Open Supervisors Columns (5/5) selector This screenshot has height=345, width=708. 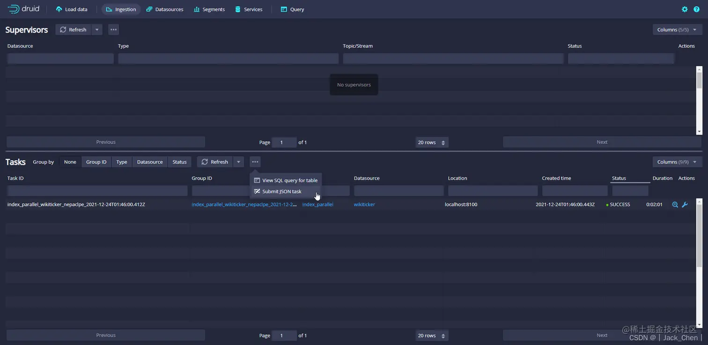[x=677, y=30]
